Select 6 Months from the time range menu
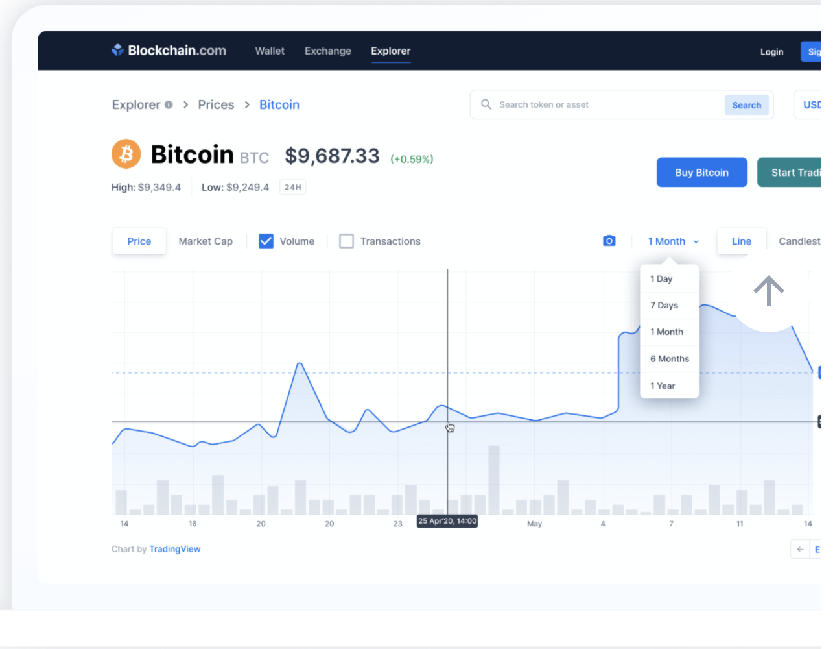This screenshot has width=835, height=649. [x=669, y=358]
